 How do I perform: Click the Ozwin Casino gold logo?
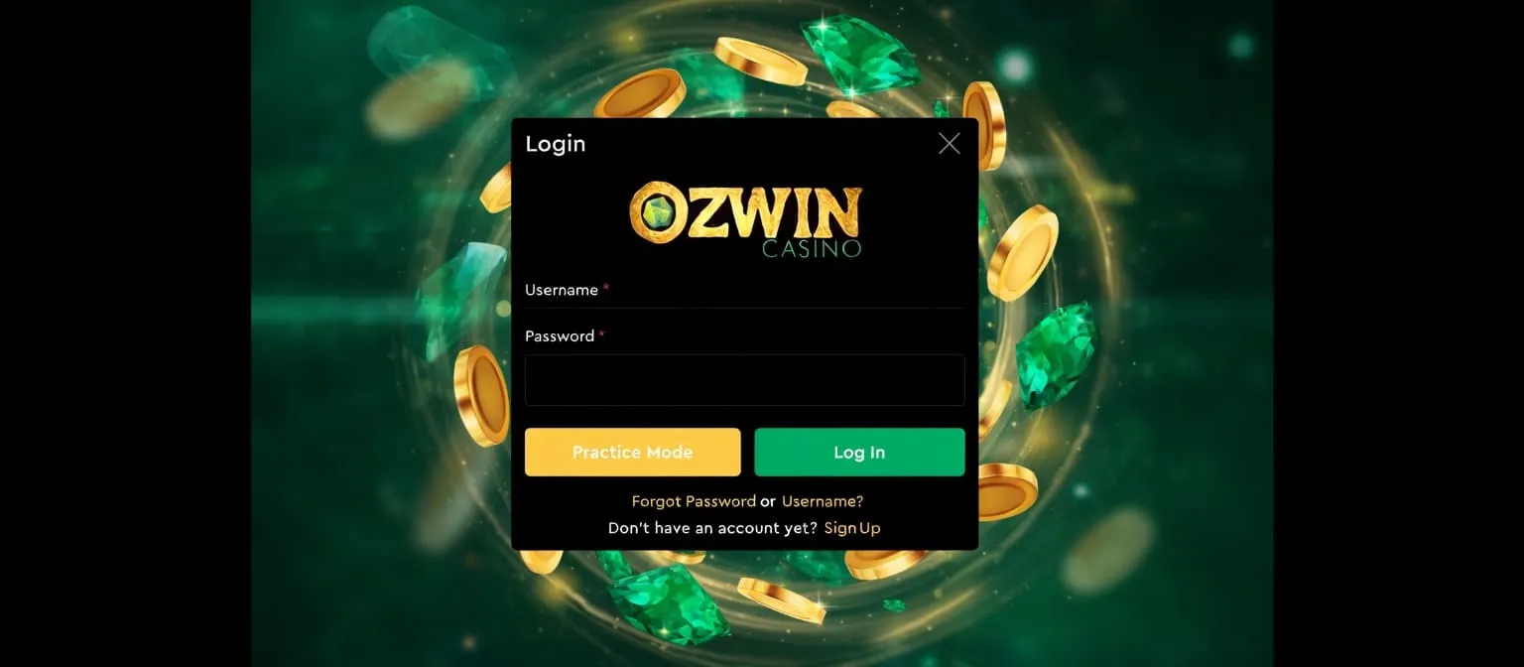(x=745, y=219)
